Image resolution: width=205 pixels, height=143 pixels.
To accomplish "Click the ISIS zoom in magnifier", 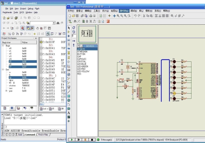I will pyautogui.click(x=118, y=16).
